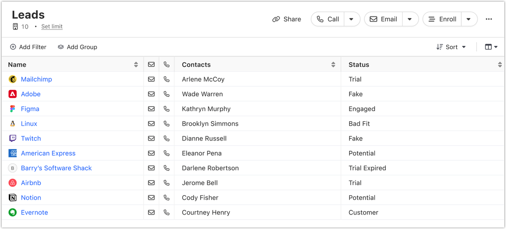Viewport: 506px width, 231px height.
Task: Click the phone icon in Notion row
Action: [167, 197]
